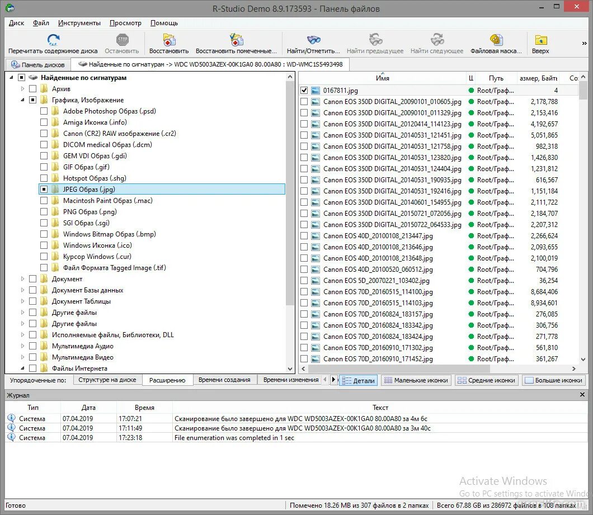
Task: Close the Журнал log panel
Action: pos(582,395)
